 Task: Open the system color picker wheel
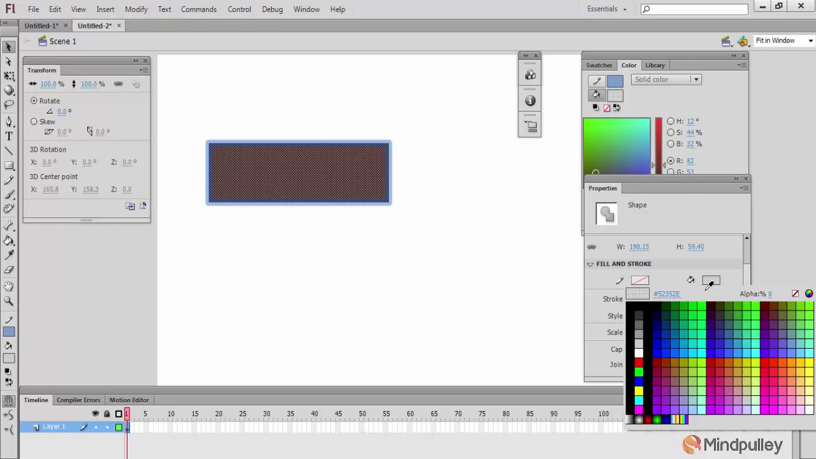pos(809,294)
